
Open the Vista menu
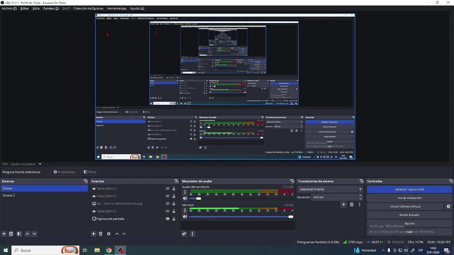[36, 8]
